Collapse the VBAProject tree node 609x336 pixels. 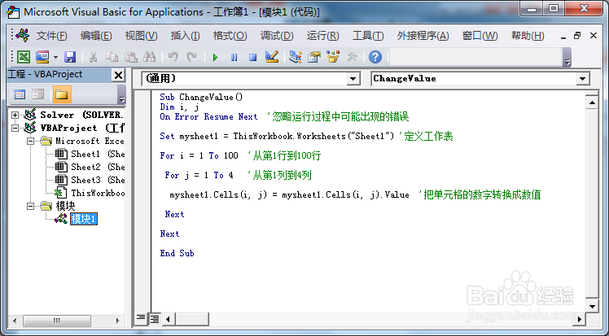(x=15, y=128)
